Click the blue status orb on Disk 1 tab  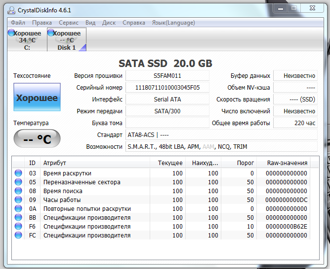click(x=51, y=33)
